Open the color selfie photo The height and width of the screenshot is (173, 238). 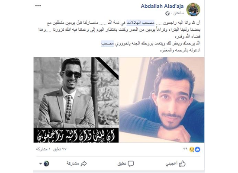162,100
